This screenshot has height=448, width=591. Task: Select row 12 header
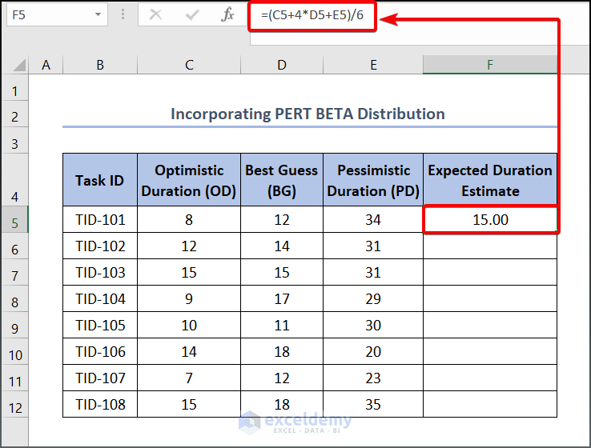point(14,406)
